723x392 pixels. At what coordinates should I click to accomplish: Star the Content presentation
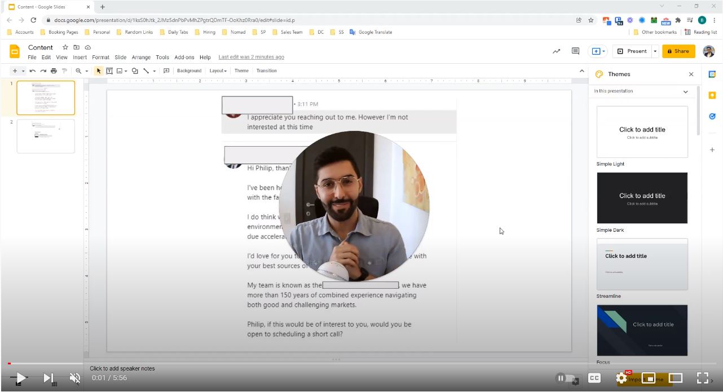pos(65,47)
